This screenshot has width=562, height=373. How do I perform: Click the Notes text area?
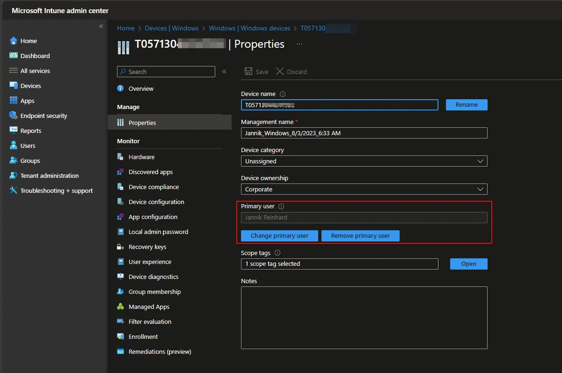[x=364, y=318]
